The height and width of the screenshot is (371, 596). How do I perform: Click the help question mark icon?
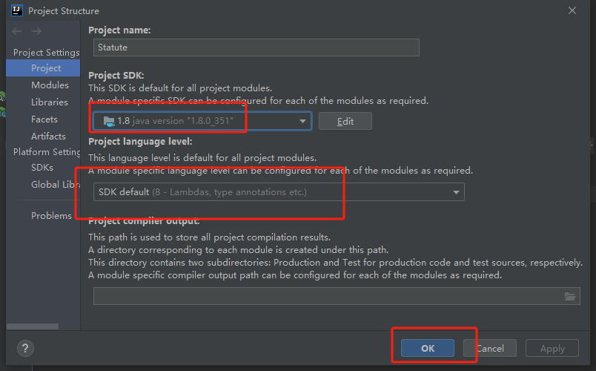[x=24, y=348]
